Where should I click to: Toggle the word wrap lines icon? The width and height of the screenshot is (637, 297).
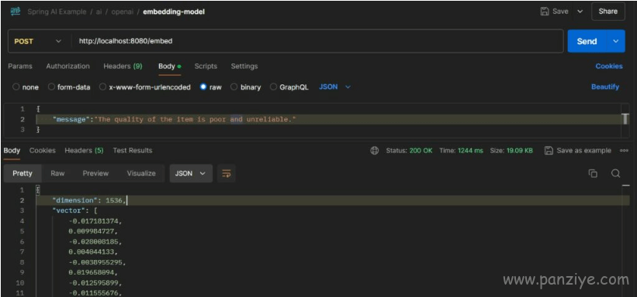pyautogui.click(x=226, y=174)
